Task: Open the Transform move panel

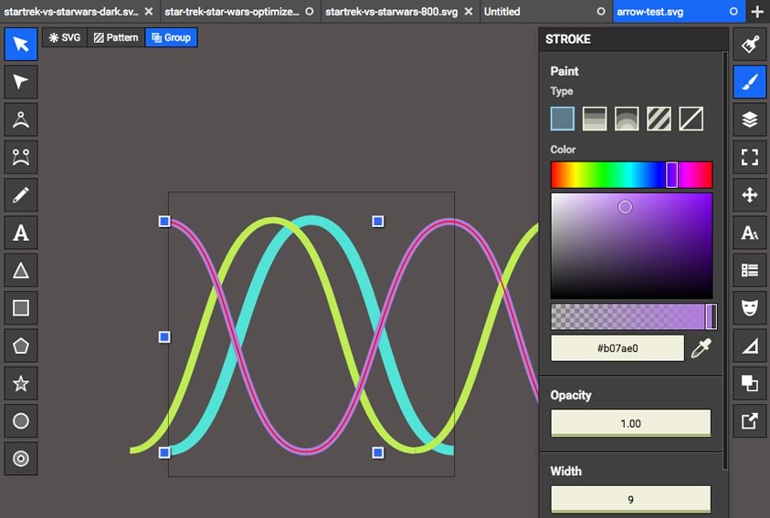Action: [x=749, y=194]
